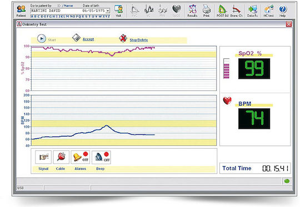Toggle the Beep OFF button

[x=101, y=157]
